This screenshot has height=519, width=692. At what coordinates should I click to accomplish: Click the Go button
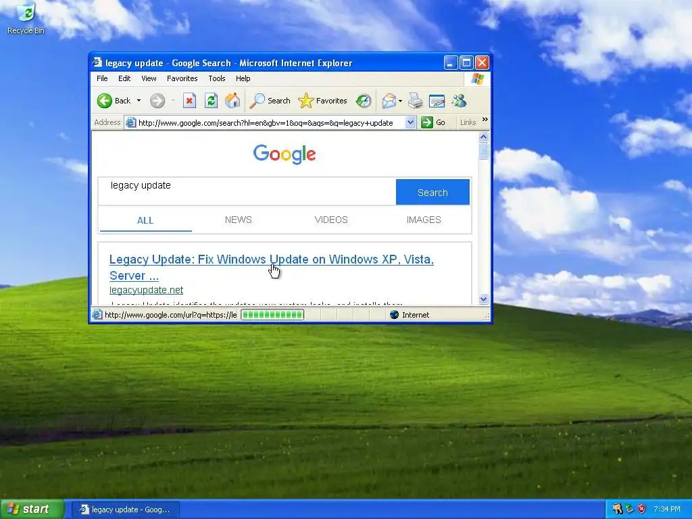(433, 122)
